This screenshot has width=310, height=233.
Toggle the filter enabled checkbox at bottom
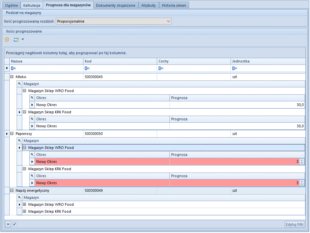pyautogui.click(x=14, y=224)
